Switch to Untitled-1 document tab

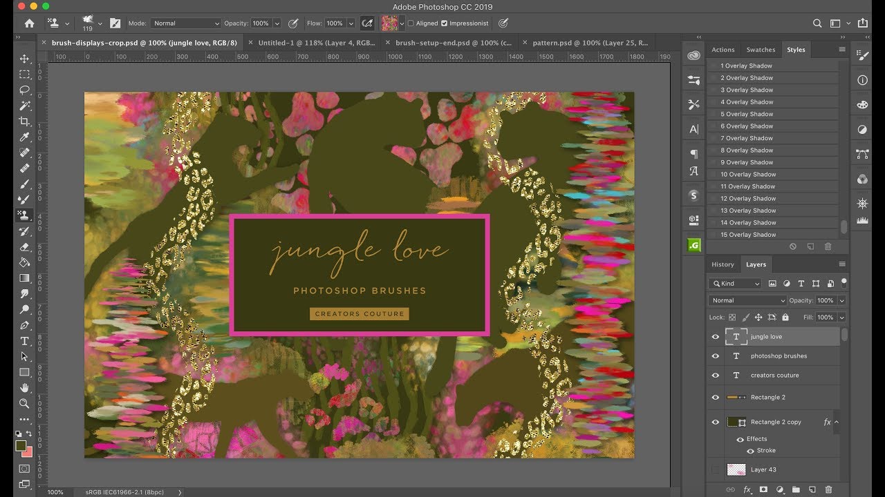pos(316,42)
